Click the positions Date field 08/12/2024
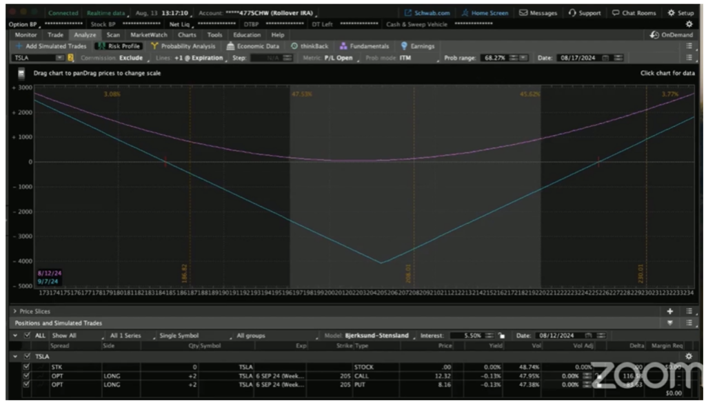 560,335
